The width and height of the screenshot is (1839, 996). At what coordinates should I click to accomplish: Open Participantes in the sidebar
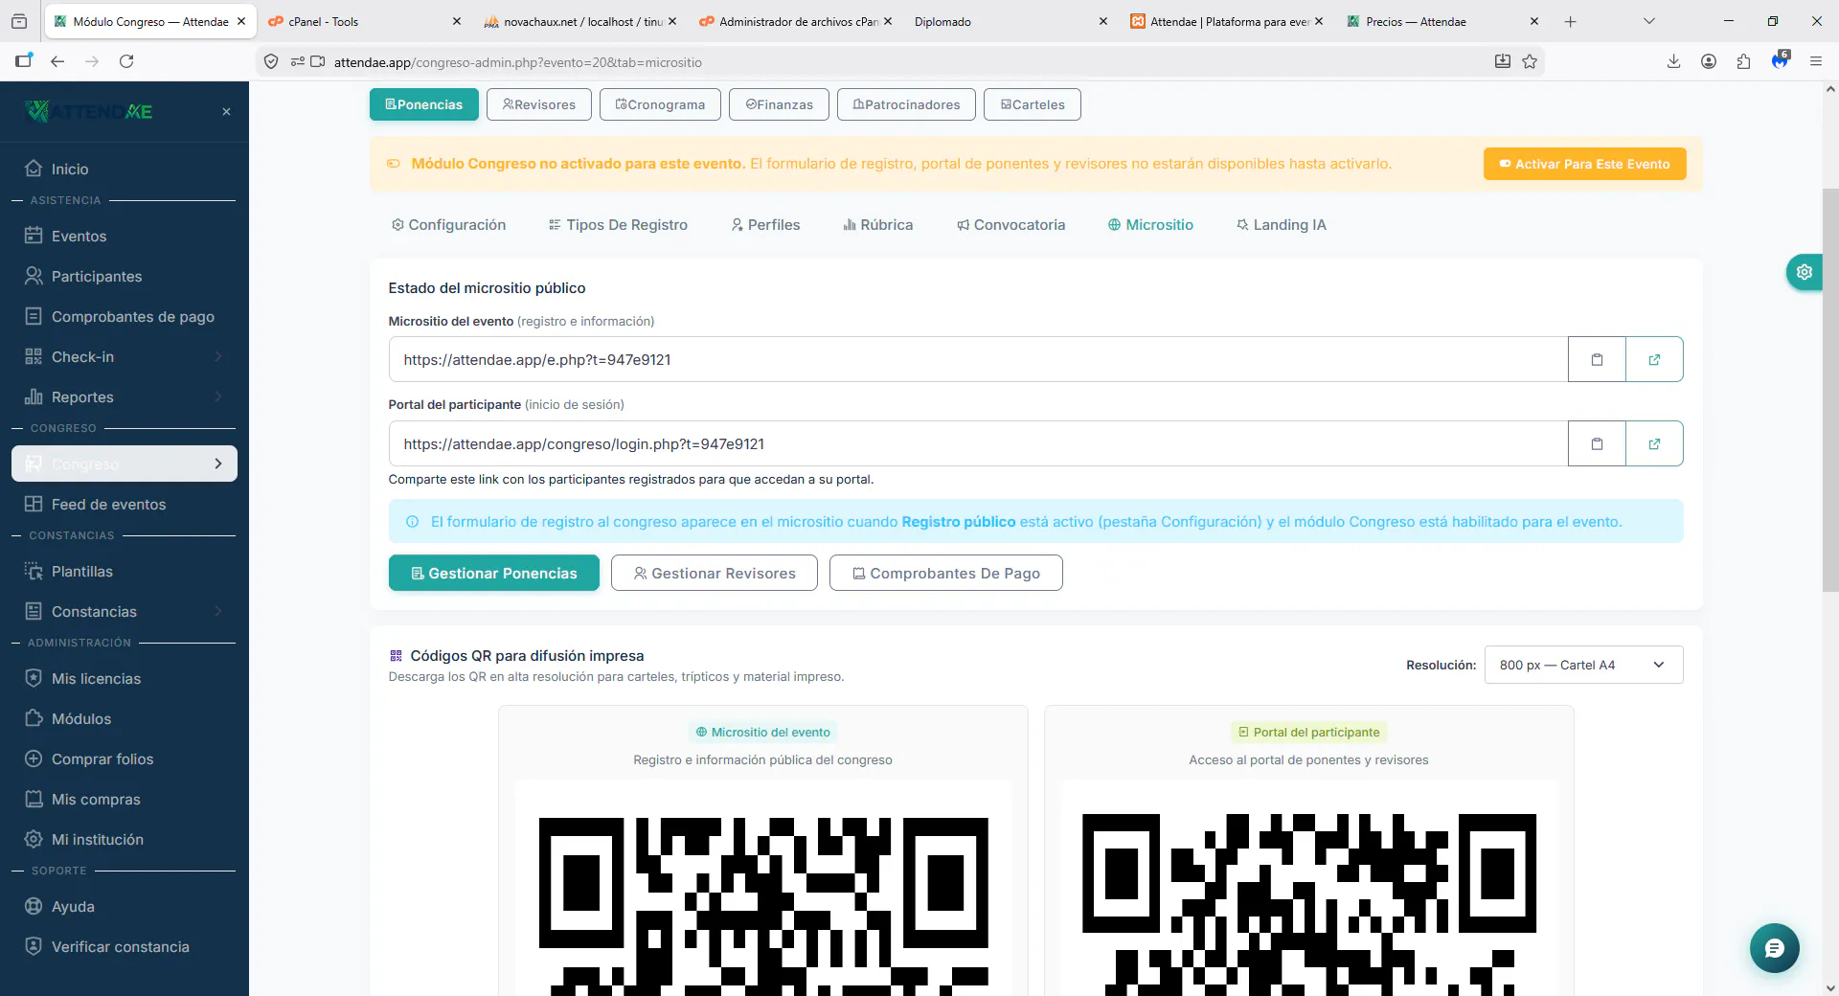[125, 276]
